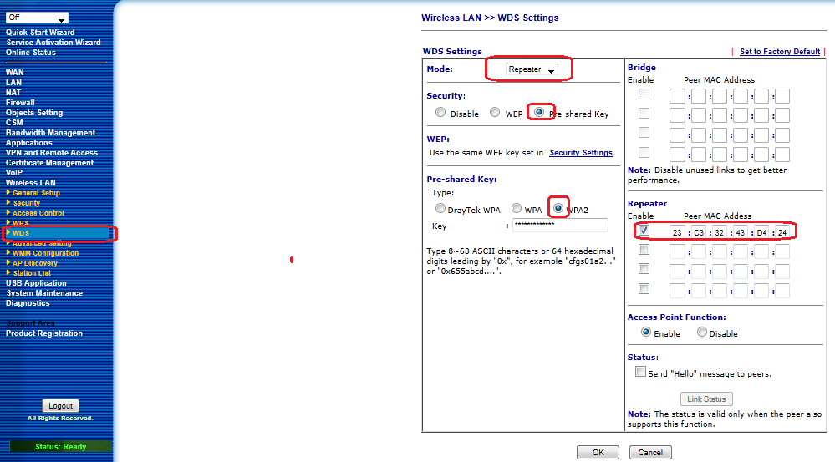The width and height of the screenshot is (835, 462).
Task: Select the Disable security radio button
Action: point(440,113)
